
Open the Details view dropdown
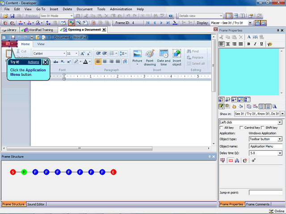click(221, 16)
